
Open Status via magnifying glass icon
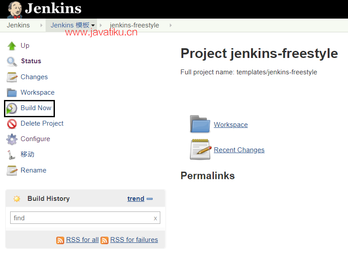[x=12, y=61]
